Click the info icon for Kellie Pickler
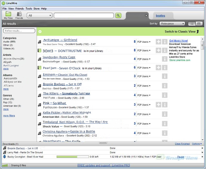The height and width of the screenshot is (169, 206). tap(165, 114)
